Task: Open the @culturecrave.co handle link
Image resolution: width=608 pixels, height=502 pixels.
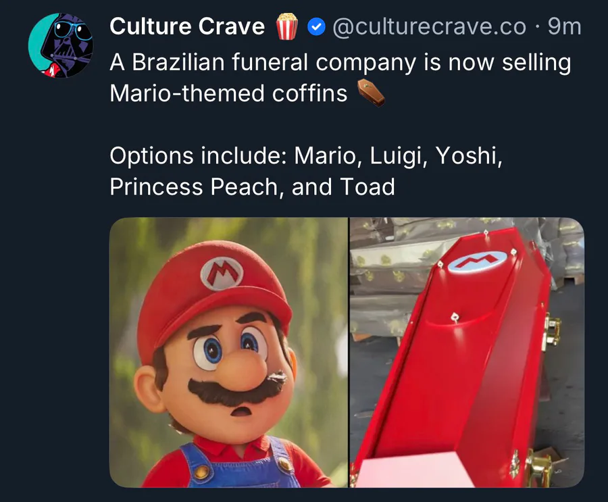Action: pyautogui.click(x=430, y=26)
